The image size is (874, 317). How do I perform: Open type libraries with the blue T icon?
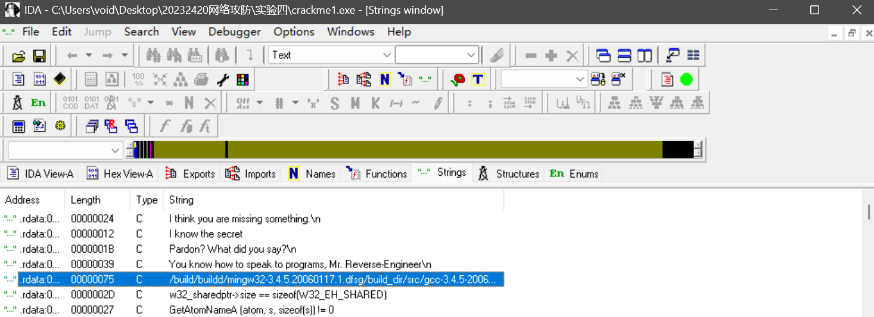click(478, 79)
